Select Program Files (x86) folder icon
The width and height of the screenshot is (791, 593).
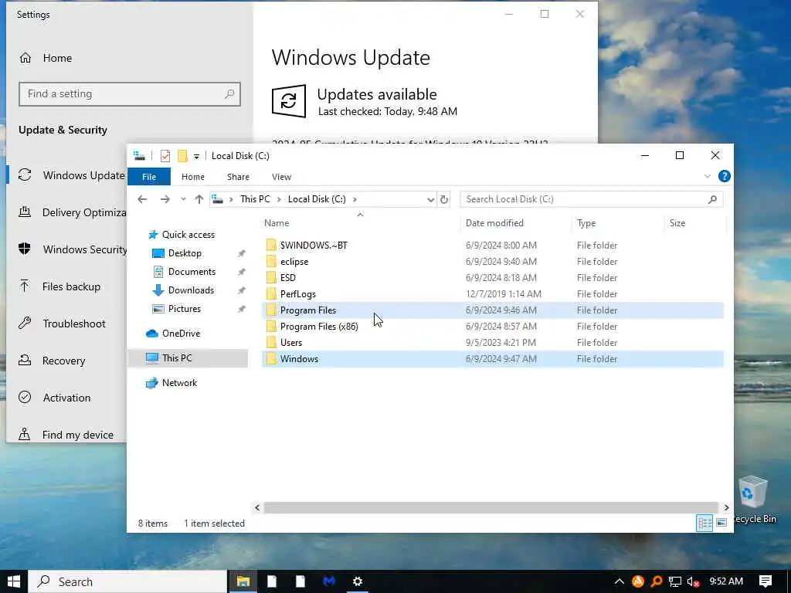[x=271, y=326]
